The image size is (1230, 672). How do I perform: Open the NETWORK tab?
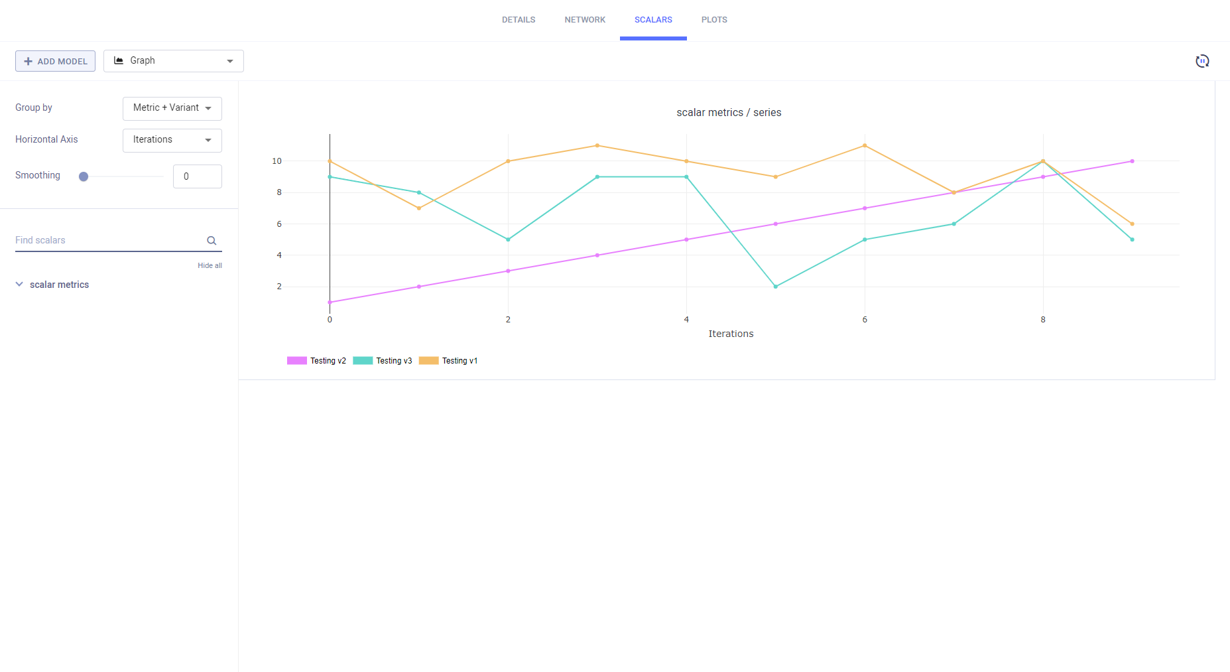[x=585, y=19]
